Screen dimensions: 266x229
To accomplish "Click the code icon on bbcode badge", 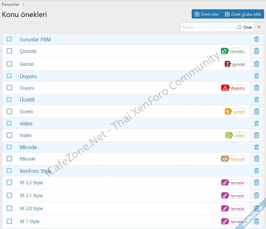I will point(225,159).
